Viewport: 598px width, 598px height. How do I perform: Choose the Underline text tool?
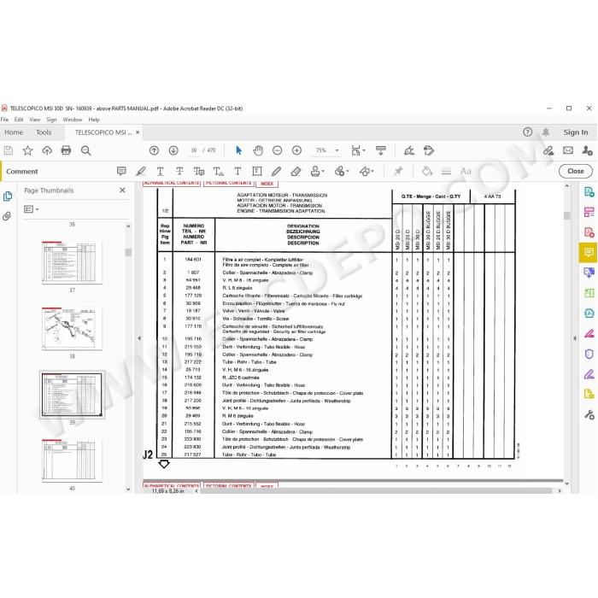(161, 171)
